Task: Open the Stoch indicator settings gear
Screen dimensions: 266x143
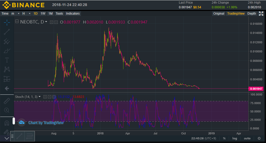Action: click(x=50, y=97)
